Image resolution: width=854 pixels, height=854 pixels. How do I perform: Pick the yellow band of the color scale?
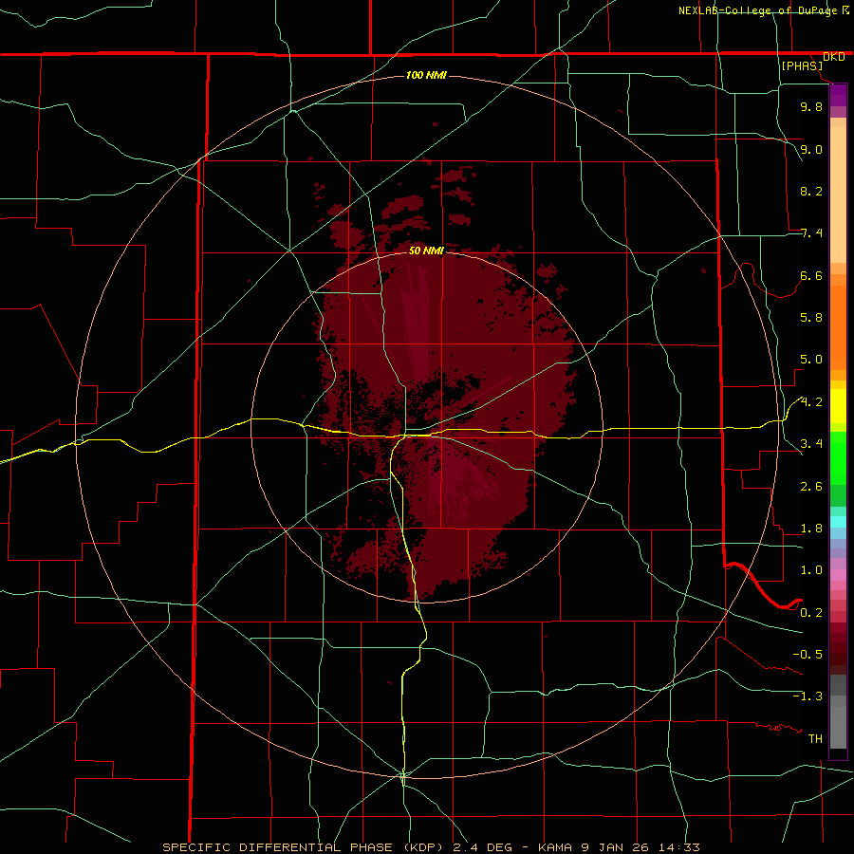[838, 406]
